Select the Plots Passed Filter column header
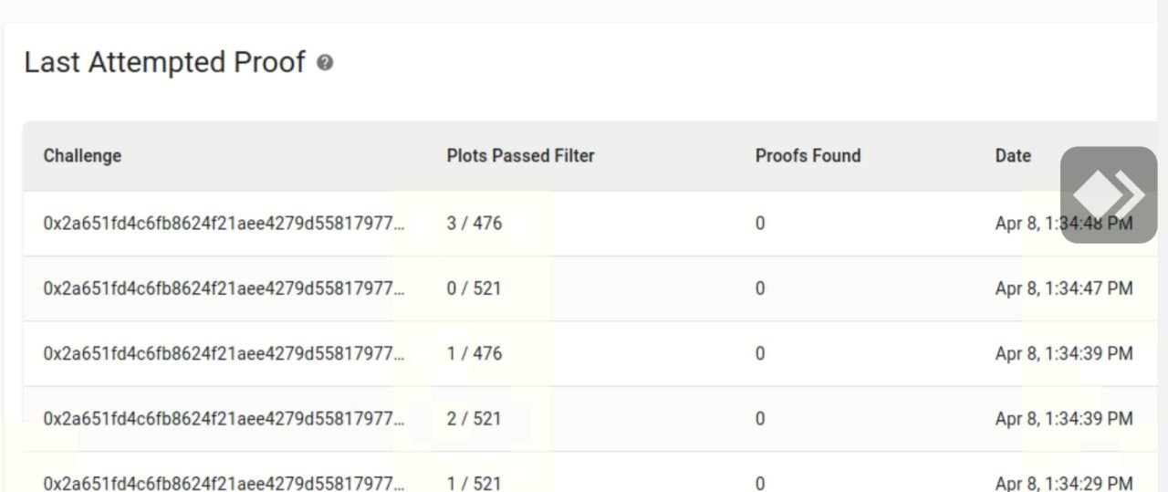The image size is (1168, 492). (520, 155)
